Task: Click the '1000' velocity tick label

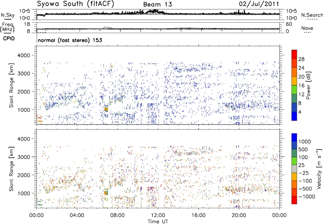Action: coord(305,142)
